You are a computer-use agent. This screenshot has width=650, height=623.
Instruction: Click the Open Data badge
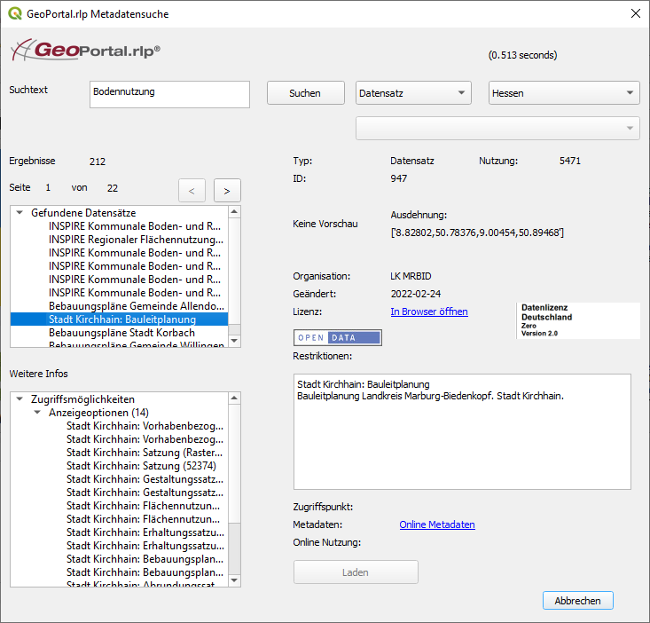tap(338, 337)
